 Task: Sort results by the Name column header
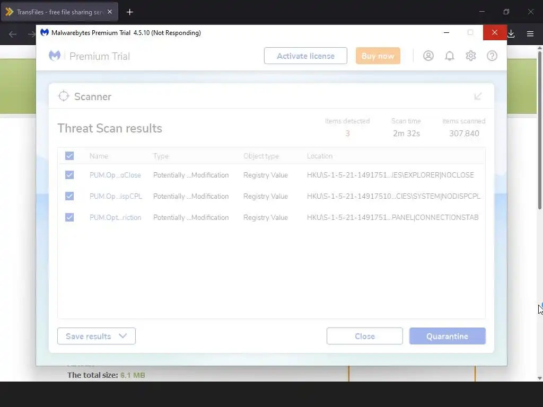[99, 156]
